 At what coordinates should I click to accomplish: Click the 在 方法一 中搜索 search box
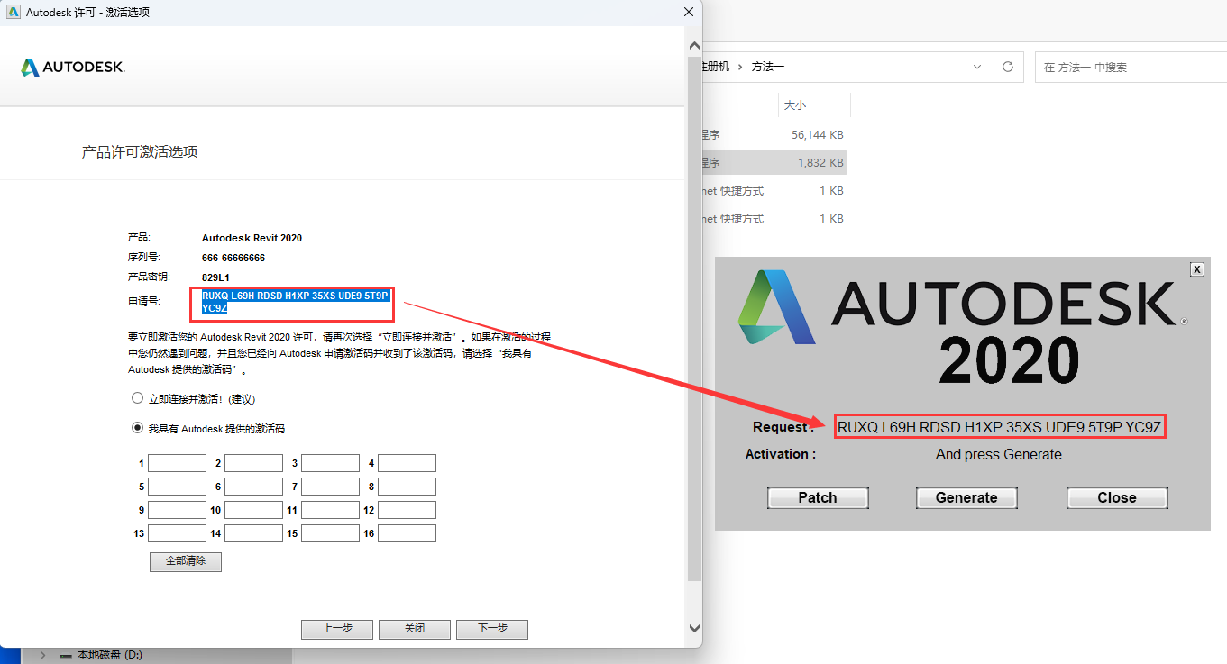tap(1131, 67)
